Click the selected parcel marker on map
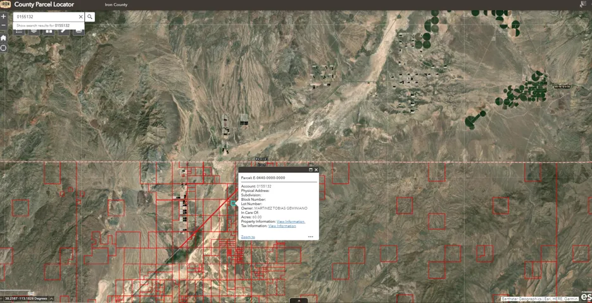Screen dimensions: 592x303 [233, 203]
